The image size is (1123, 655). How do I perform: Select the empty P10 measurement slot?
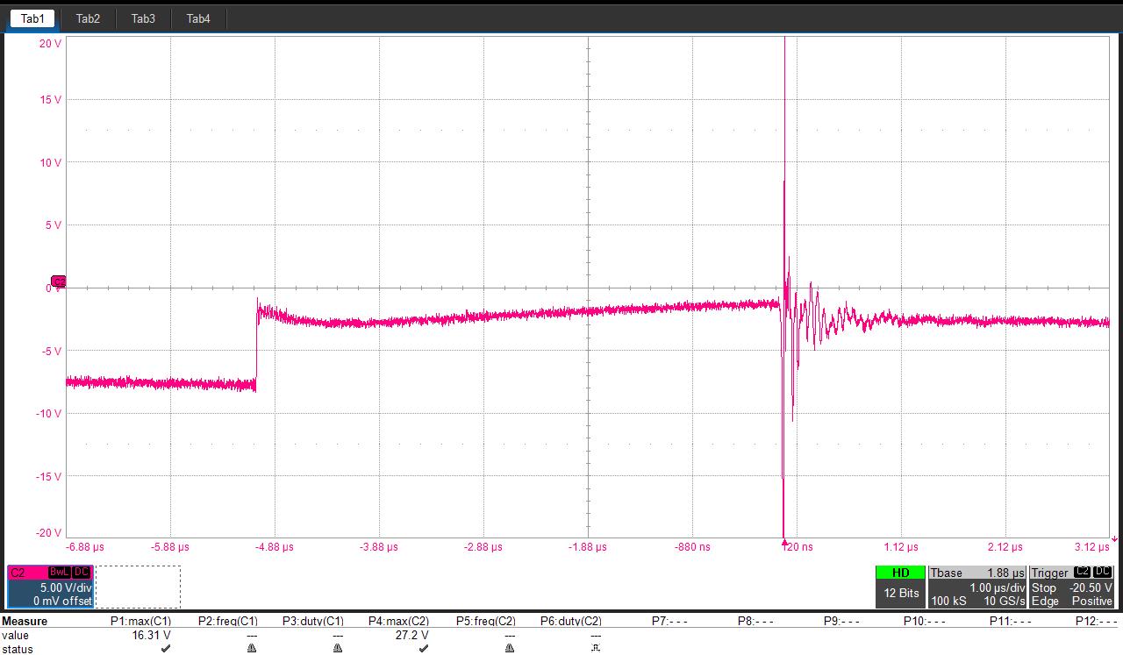(926, 621)
